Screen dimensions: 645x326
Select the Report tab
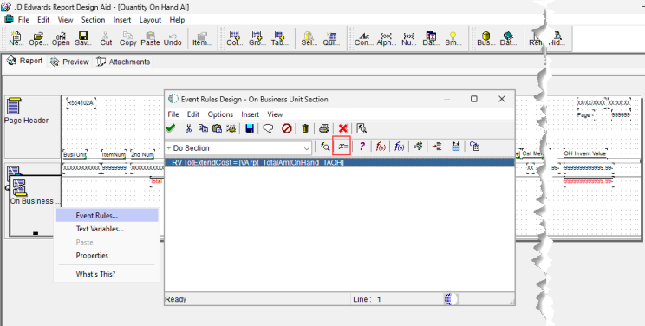[24, 61]
